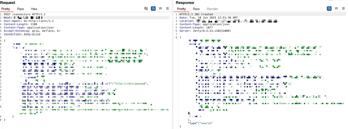This screenshot has width=348, height=129.
Task: Click the Request panel heading
Action: [x=8, y=3]
